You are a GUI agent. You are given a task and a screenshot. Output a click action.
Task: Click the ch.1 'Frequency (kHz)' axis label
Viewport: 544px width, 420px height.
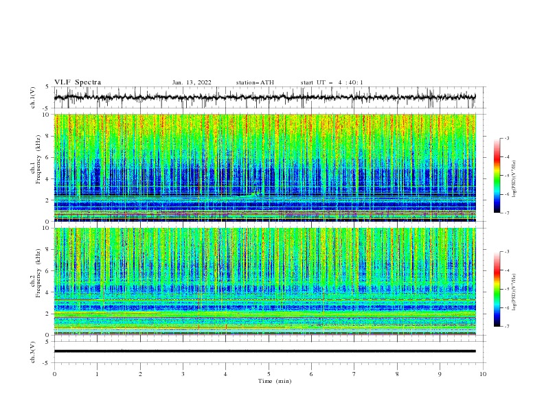(38, 159)
